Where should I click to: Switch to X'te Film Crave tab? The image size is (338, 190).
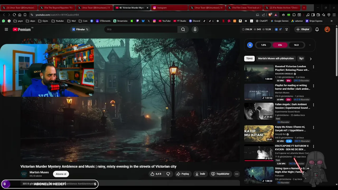click(x=244, y=8)
